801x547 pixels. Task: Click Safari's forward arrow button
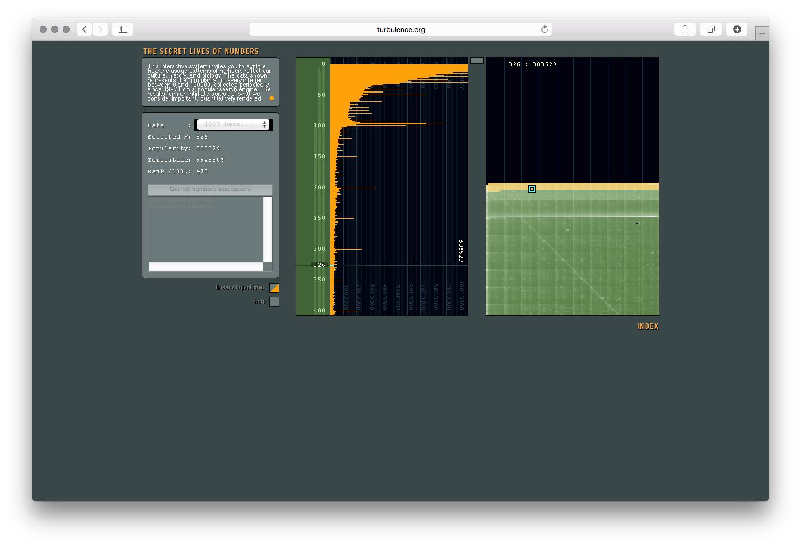[x=100, y=29]
